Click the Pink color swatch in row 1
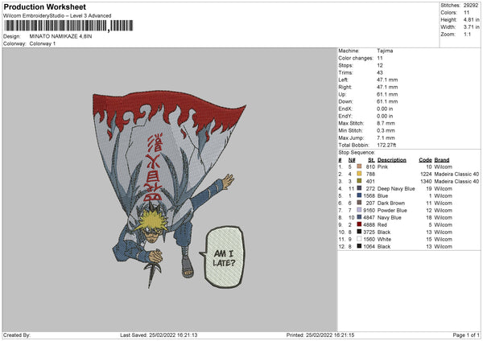Viewport: 483px width, 341px height. pos(359,166)
